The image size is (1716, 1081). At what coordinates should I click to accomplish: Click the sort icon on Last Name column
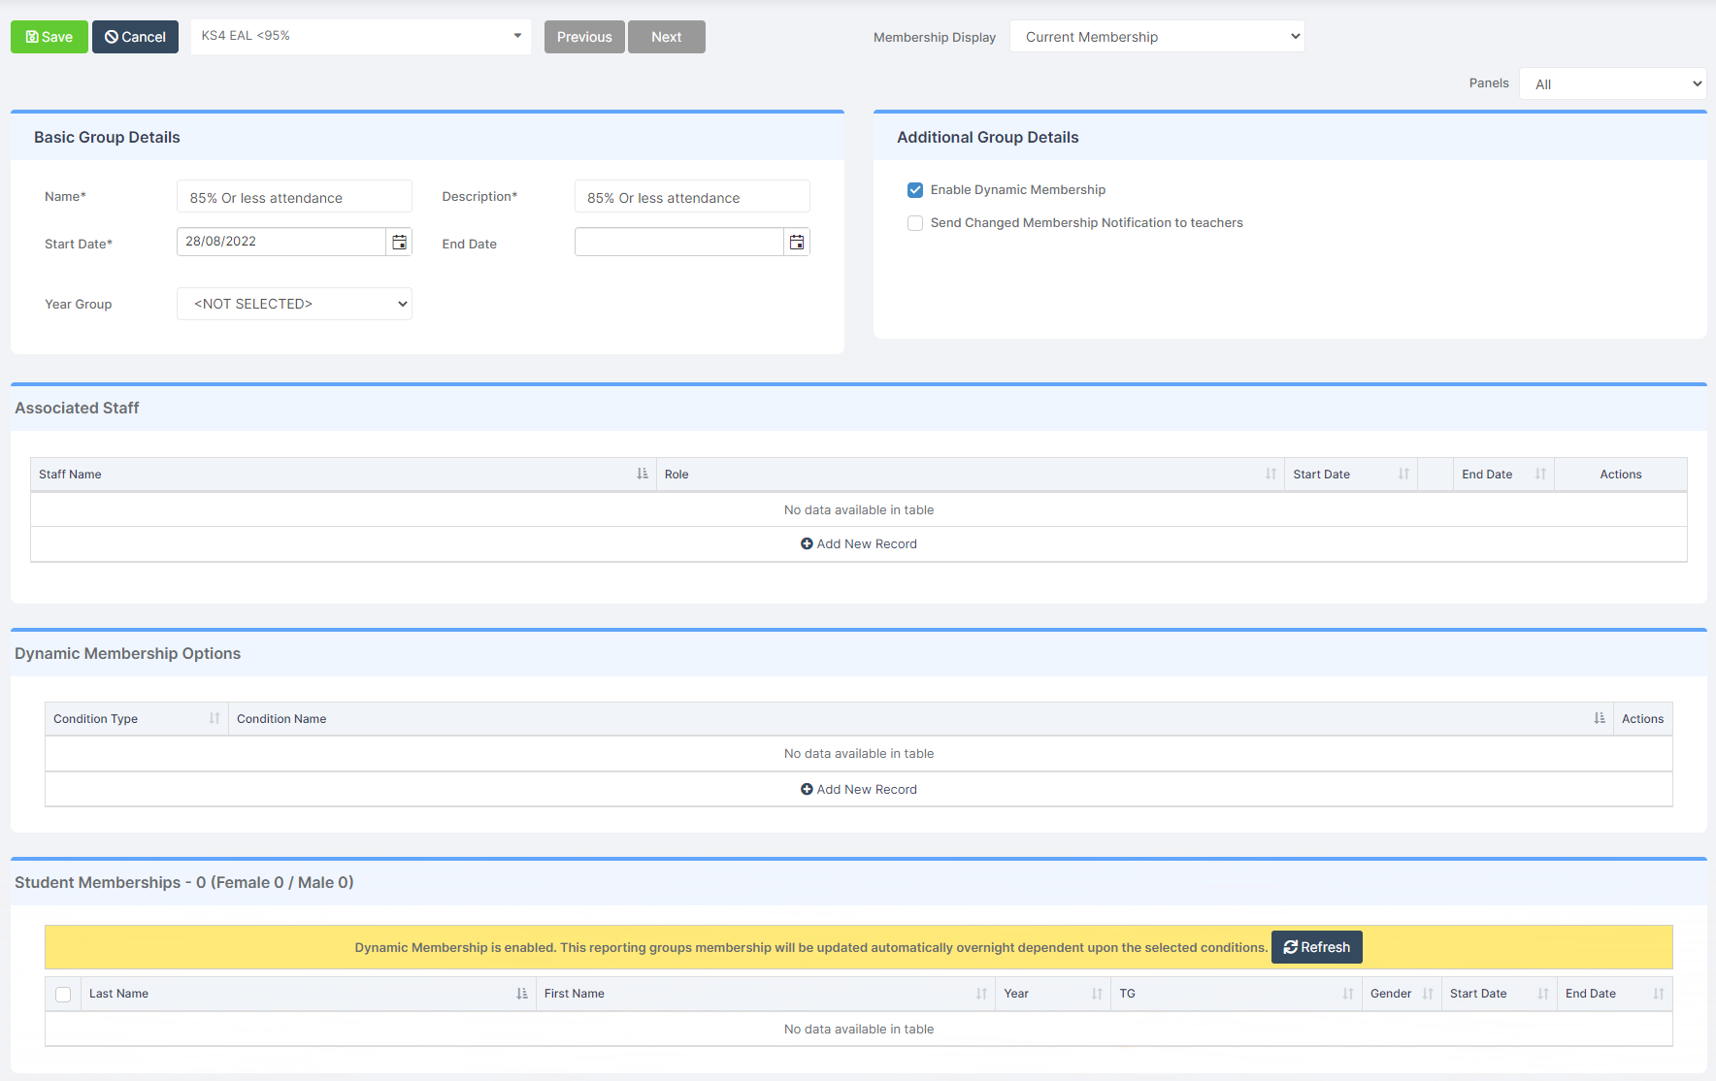[x=521, y=994]
